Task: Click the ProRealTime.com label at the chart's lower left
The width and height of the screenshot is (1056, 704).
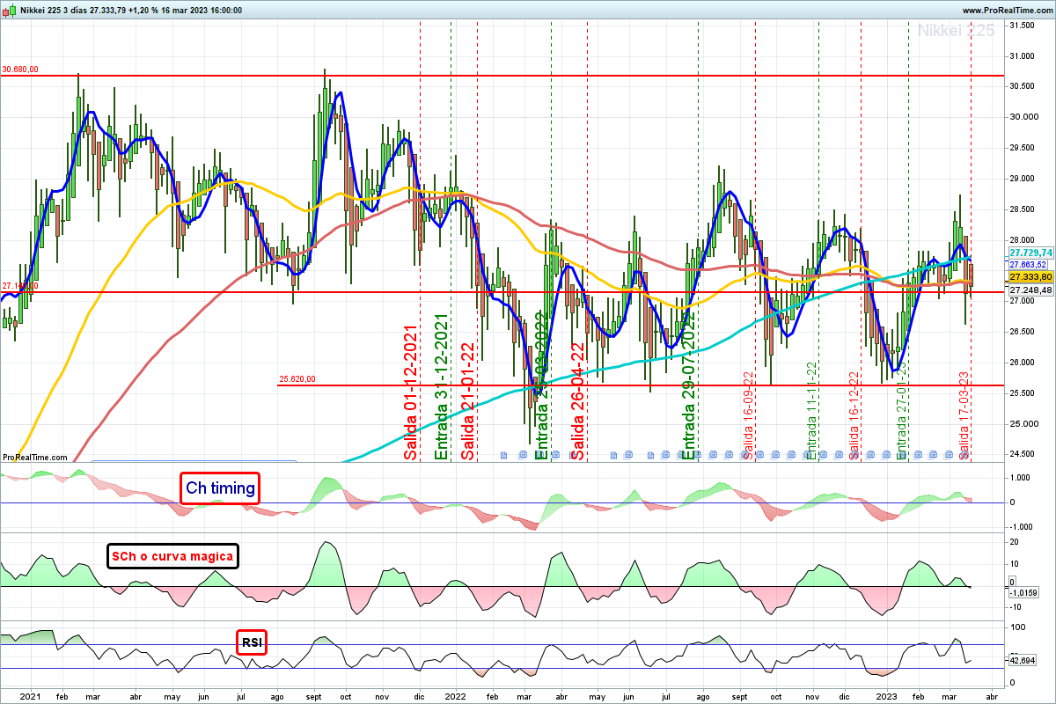Action: (35, 458)
